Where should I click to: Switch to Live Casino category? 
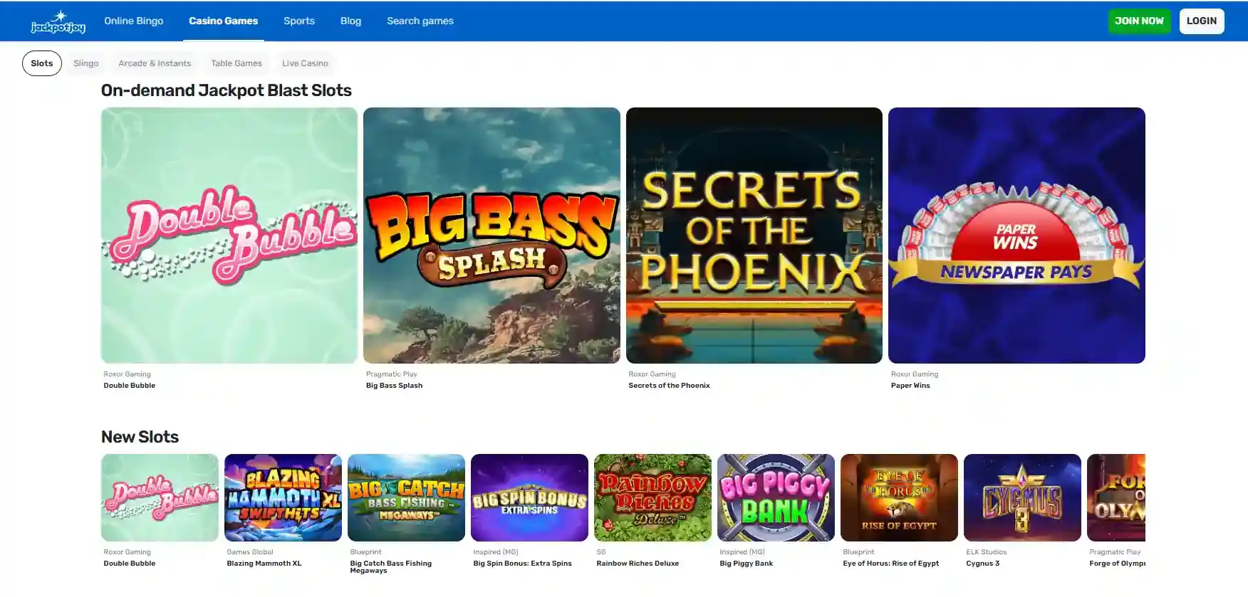point(305,63)
